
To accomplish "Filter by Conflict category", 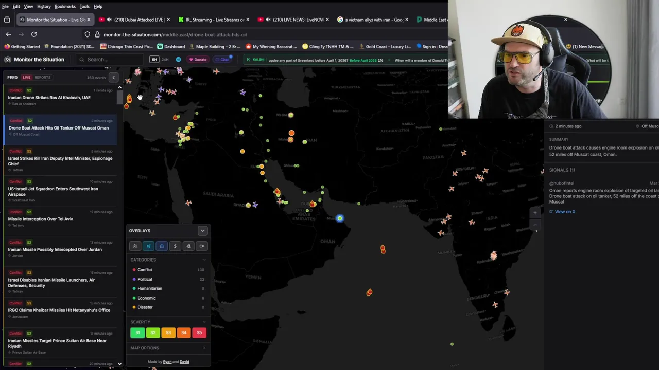I will (x=168, y=270).
